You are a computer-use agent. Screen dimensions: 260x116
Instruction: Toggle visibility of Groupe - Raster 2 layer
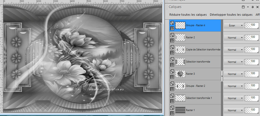(x=172, y=89)
